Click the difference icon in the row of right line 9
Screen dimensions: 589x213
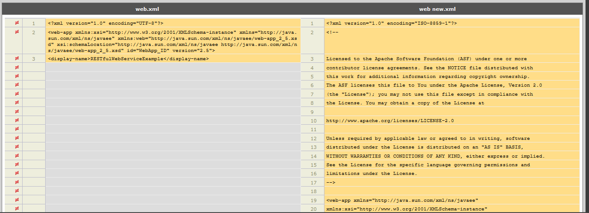[17, 112]
